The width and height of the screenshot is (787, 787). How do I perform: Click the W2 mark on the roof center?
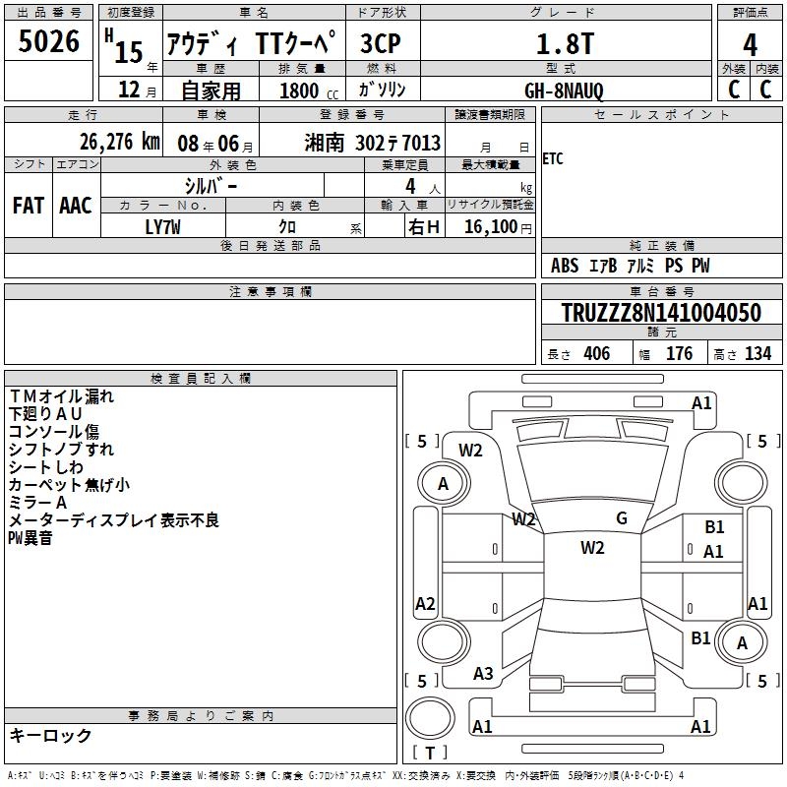(592, 548)
